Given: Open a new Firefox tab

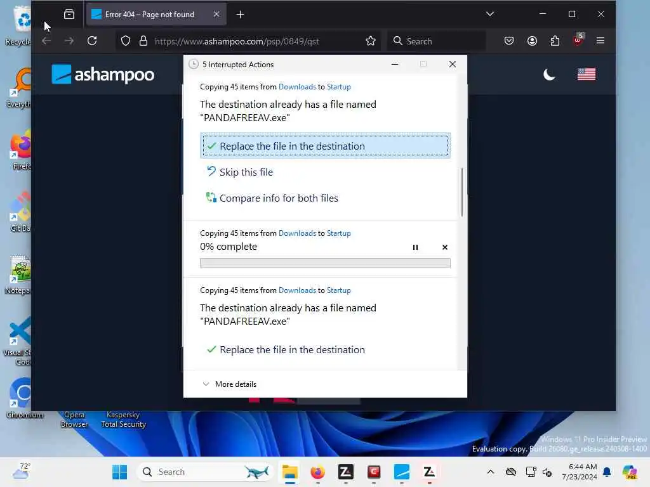Looking at the screenshot, I should pyautogui.click(x=240, y=15).
